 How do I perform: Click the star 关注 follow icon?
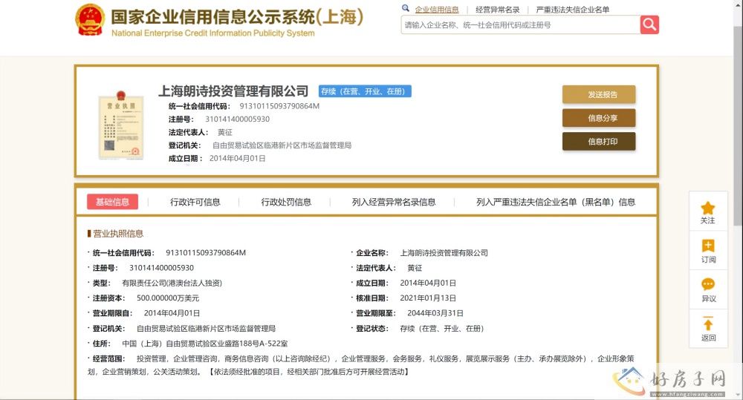click(x=708, y=209)
